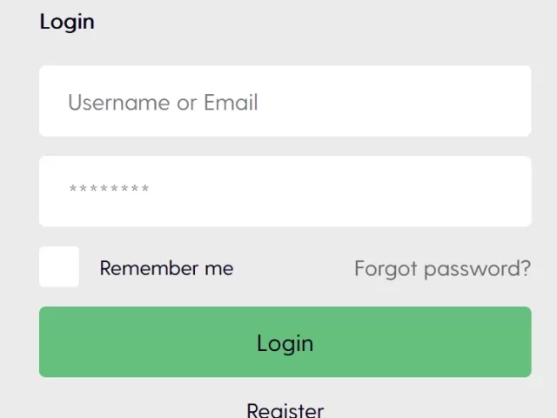Start password recovery via Forgot password?
Viewport: 557px width, 418px height.
442,268
